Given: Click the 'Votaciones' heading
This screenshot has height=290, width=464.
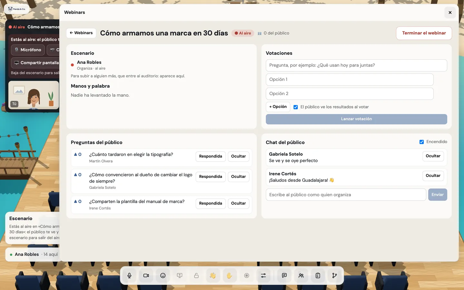Looking at the screenshot, I should click(x=279, y=53).
